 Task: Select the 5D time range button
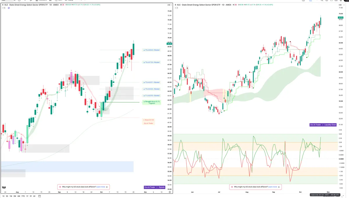(x=7, y=196)
